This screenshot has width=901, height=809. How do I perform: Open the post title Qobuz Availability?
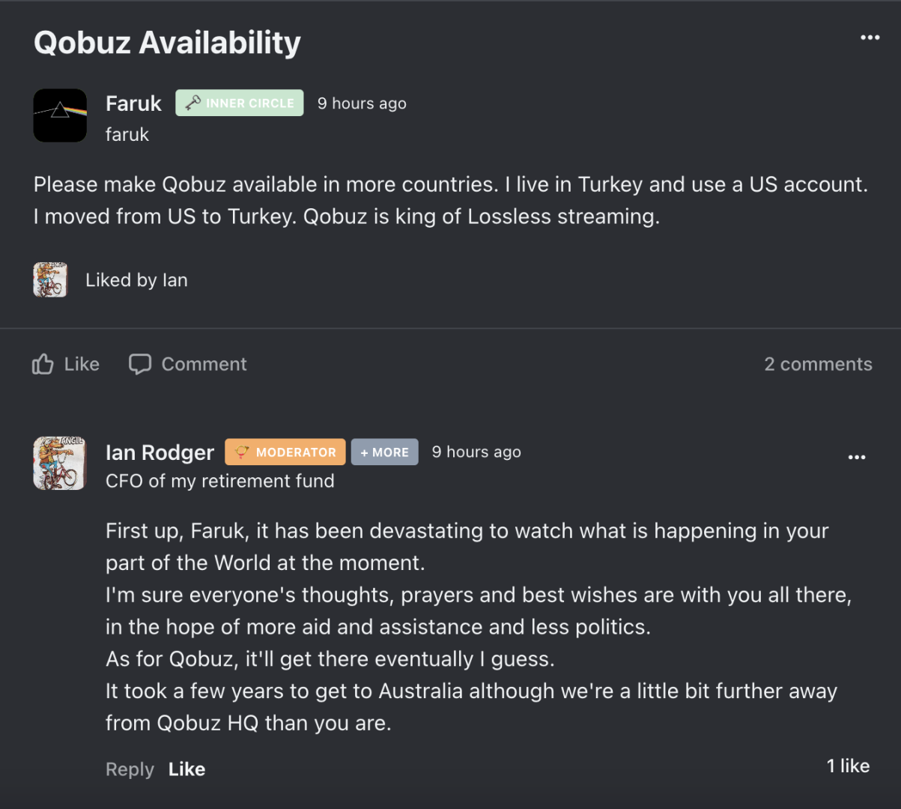(x=166, y=43)
